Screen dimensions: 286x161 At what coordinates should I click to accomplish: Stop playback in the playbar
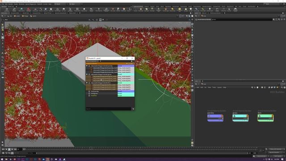(9, 149)
